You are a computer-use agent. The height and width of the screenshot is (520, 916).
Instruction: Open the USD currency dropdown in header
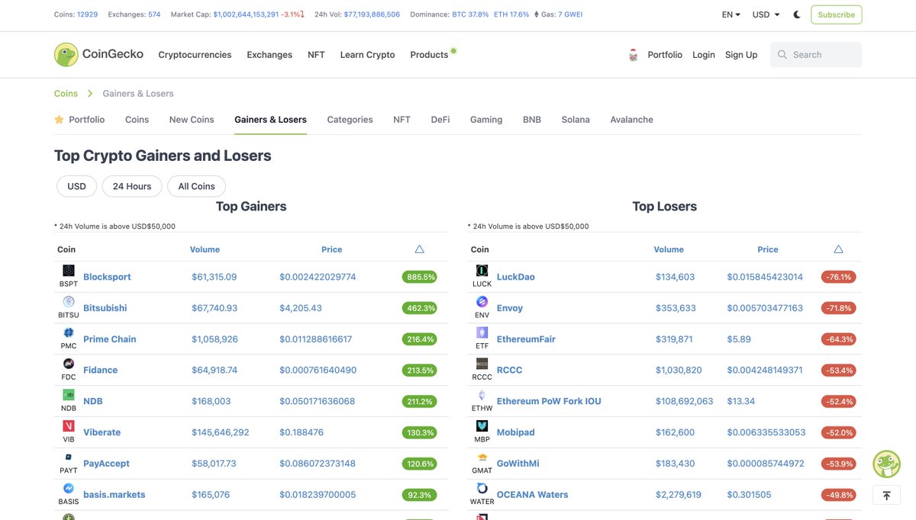pyautogui.click(x=766, y=14)
